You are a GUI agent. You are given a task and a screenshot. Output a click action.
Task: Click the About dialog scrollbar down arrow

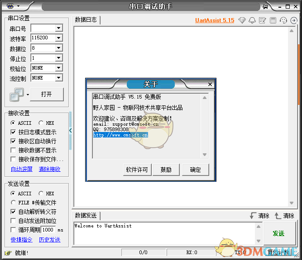[205, 155]
